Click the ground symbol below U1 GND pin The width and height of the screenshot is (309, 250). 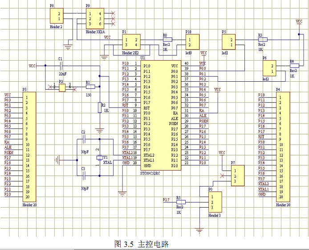coord(122,194)
